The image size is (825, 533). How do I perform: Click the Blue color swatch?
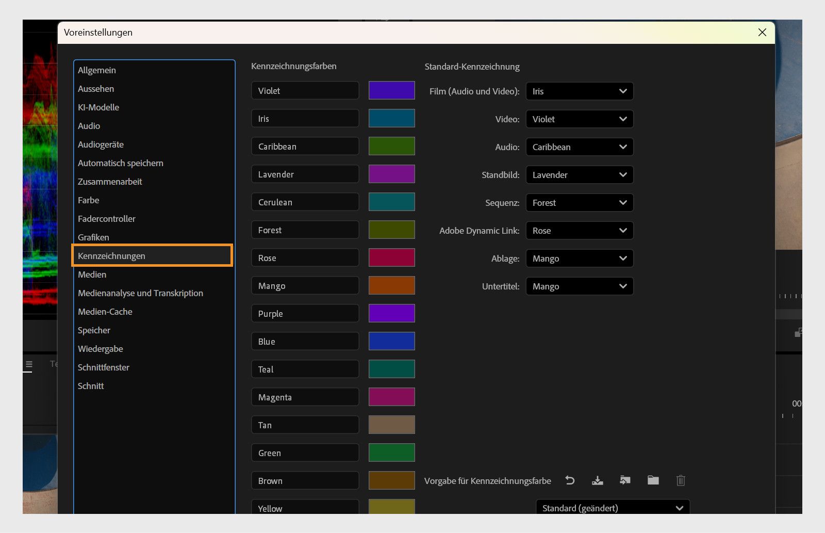(x=392, y=341)
